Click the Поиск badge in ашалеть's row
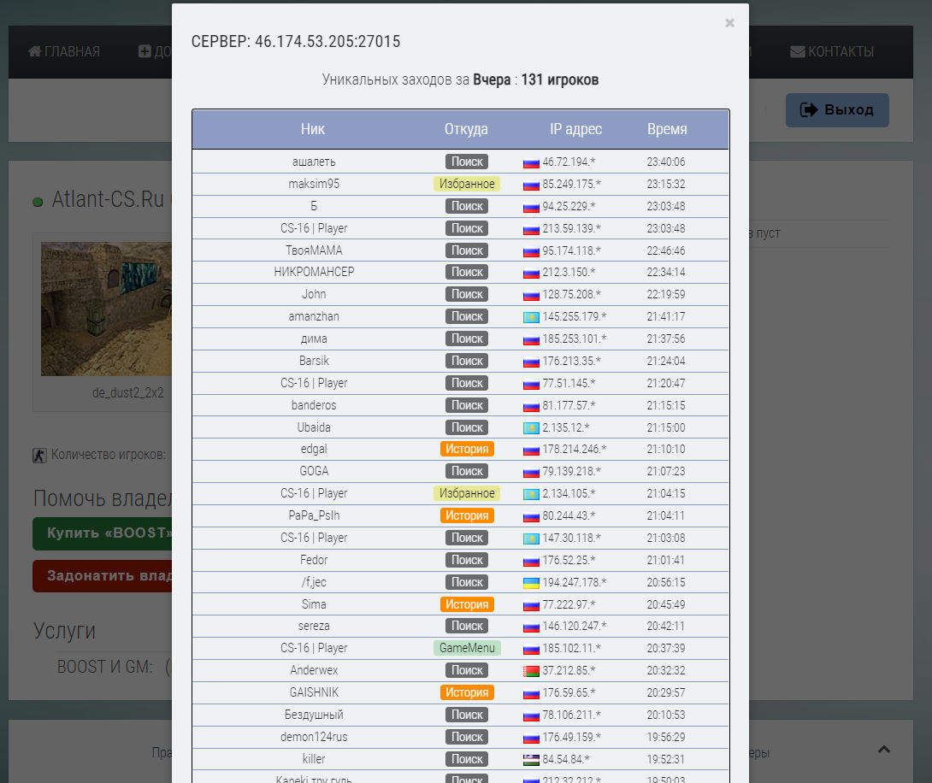 467,162
